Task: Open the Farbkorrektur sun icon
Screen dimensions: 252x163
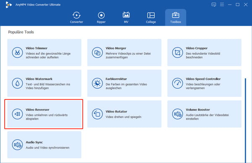Action: point(97,83)
